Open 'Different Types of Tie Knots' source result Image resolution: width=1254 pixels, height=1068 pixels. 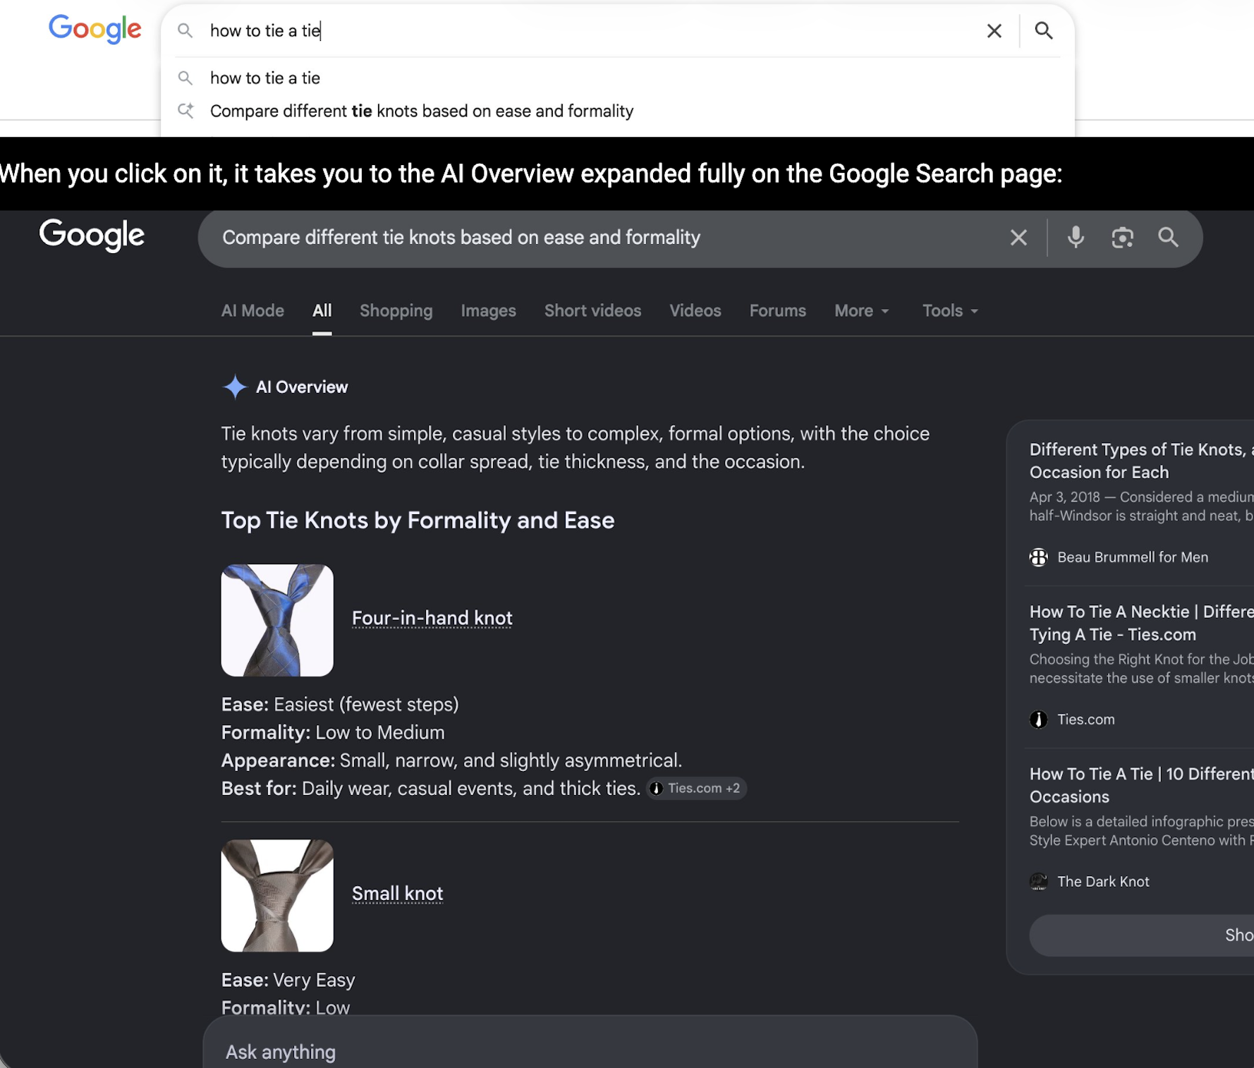pyautogui.click(x=1141, y=461)
